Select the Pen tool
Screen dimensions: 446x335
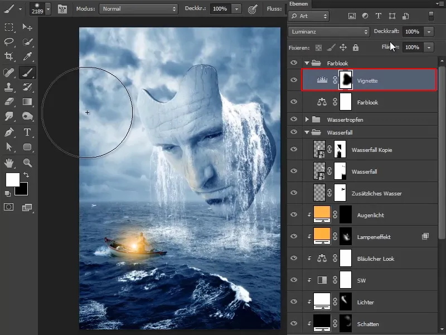9,132
